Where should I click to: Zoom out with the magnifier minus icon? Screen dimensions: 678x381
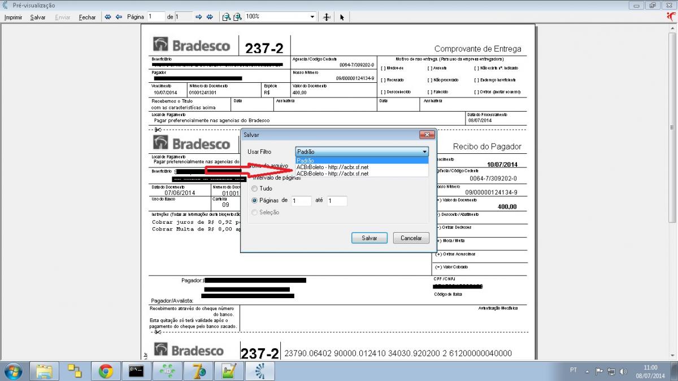tap(226, 17)
